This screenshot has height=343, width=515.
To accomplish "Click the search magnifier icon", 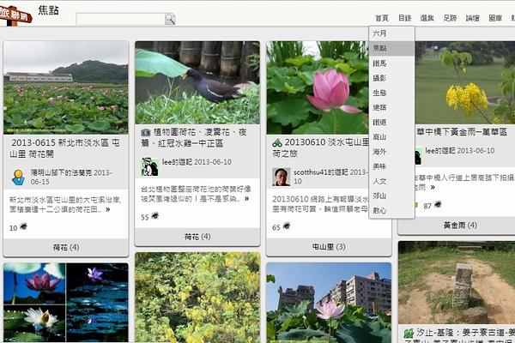I will (x=170, y=19).
